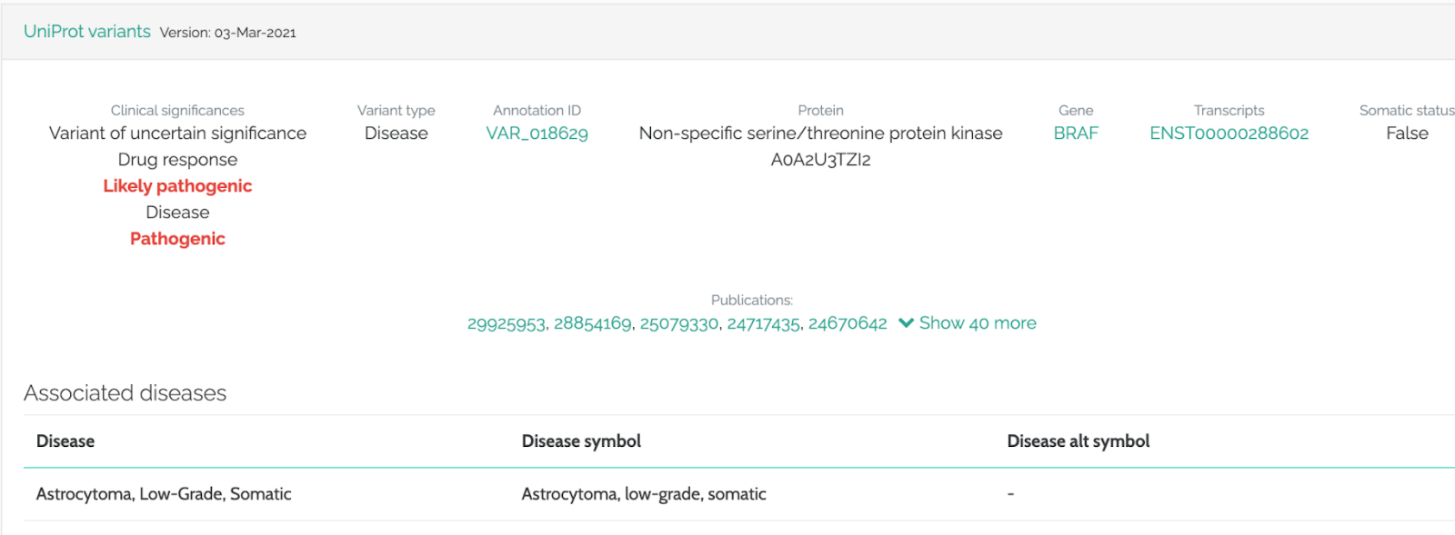
Task: Expand Show 40 more publications
Action: pyautogui.click(x=968, y=323)
